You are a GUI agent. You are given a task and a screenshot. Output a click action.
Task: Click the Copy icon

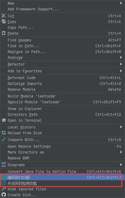click(4, 21)
